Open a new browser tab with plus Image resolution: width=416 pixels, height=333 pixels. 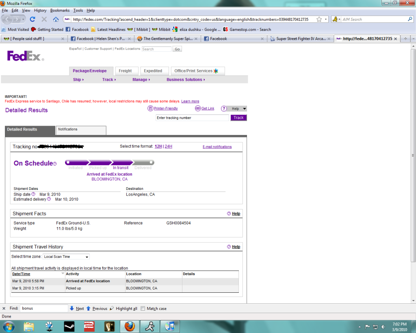405,39
